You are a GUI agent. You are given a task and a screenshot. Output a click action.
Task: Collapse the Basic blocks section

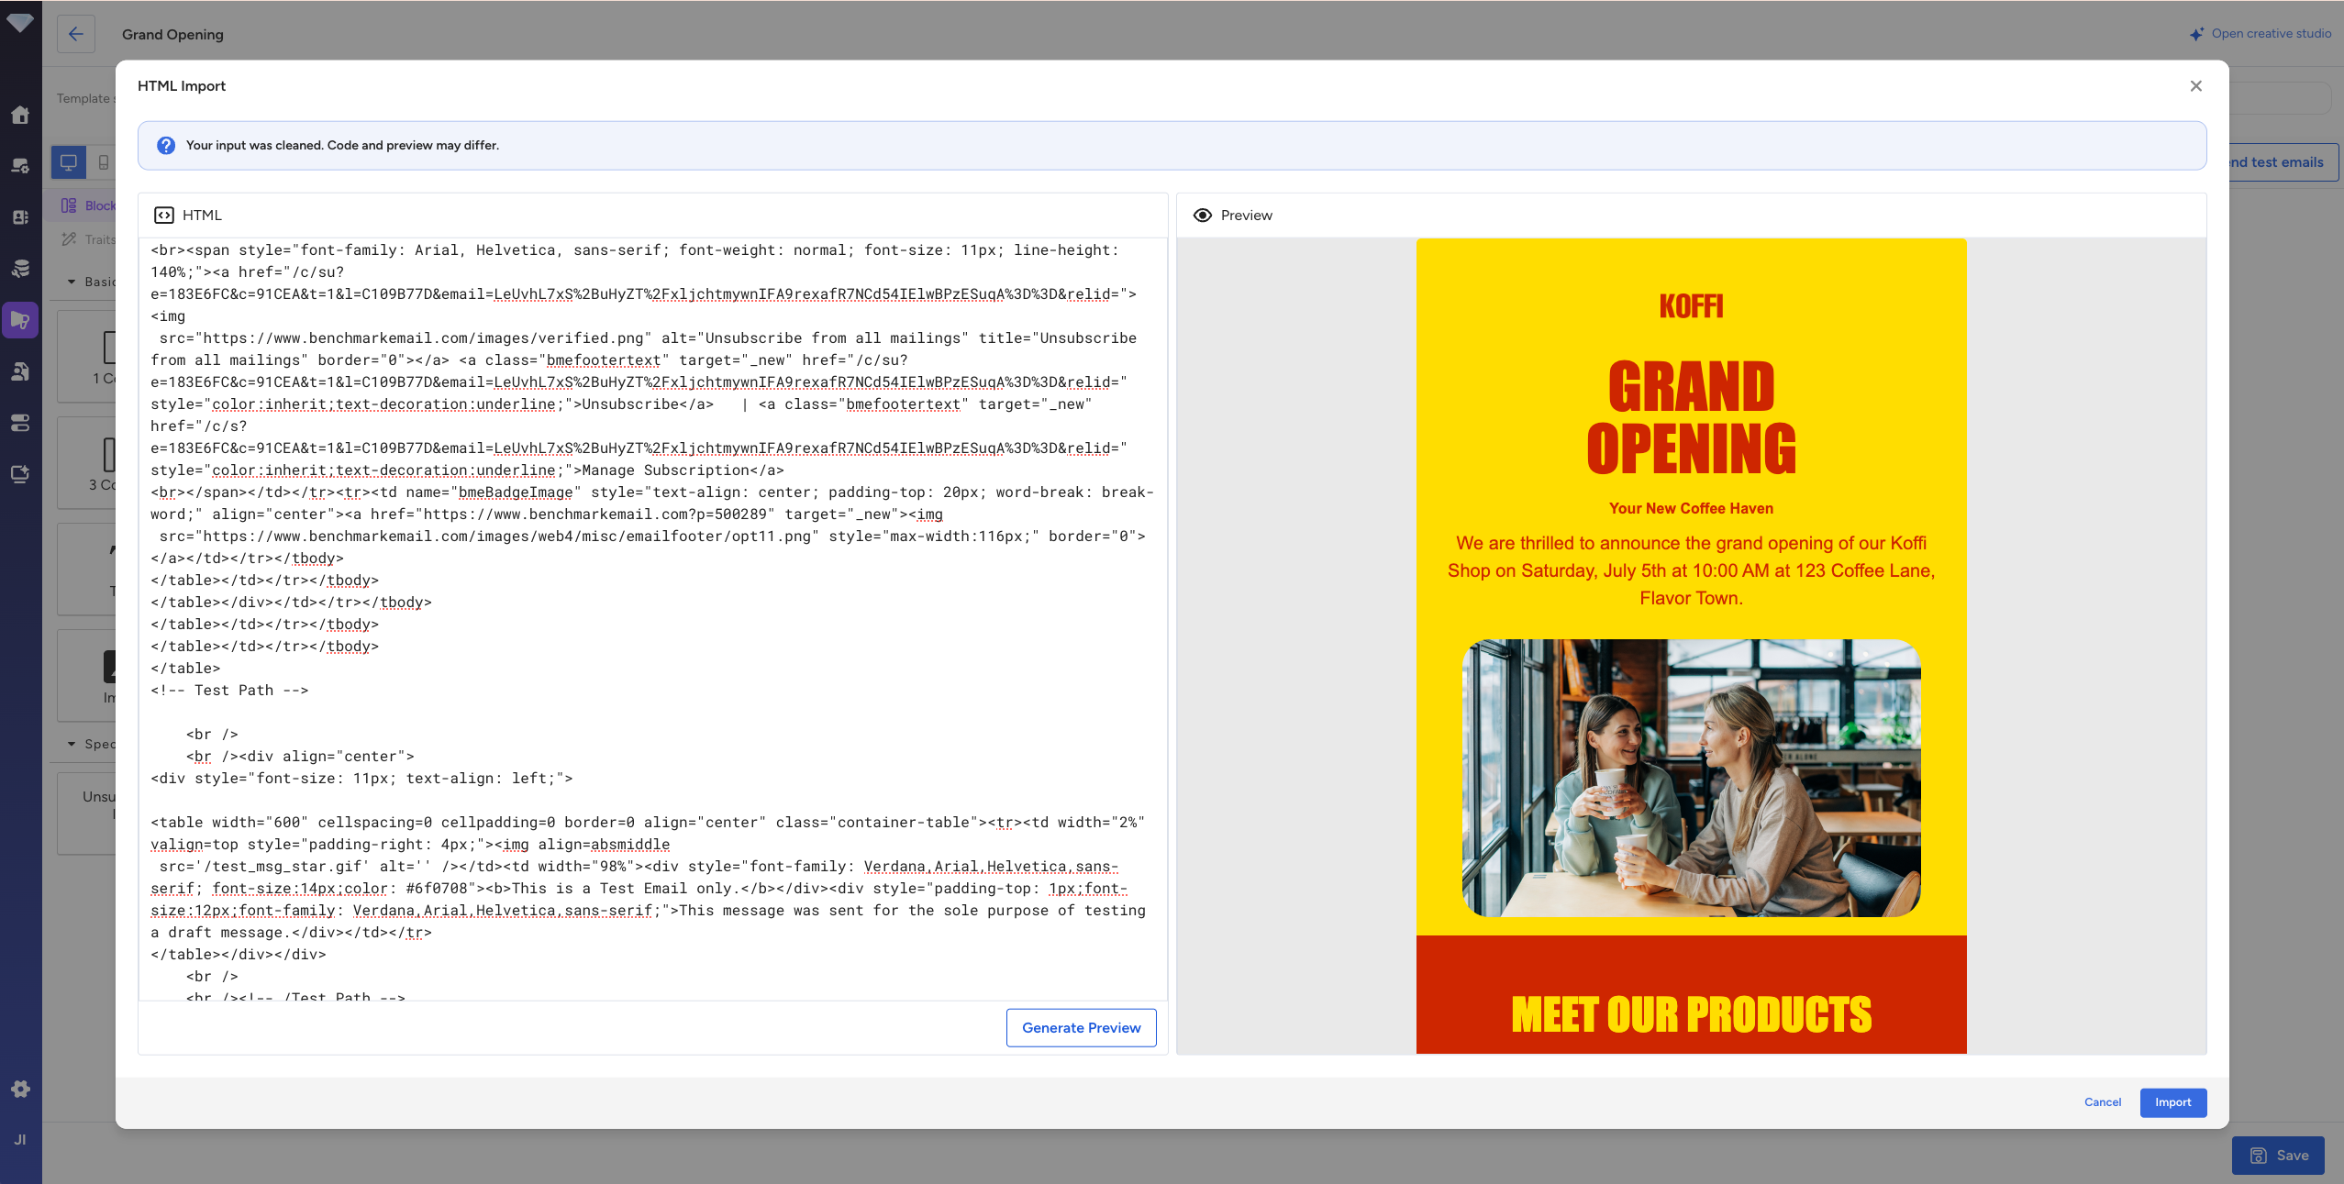point(91,282)
